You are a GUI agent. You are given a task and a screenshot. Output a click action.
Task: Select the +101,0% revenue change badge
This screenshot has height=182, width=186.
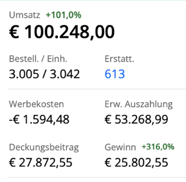click(64, 15)
